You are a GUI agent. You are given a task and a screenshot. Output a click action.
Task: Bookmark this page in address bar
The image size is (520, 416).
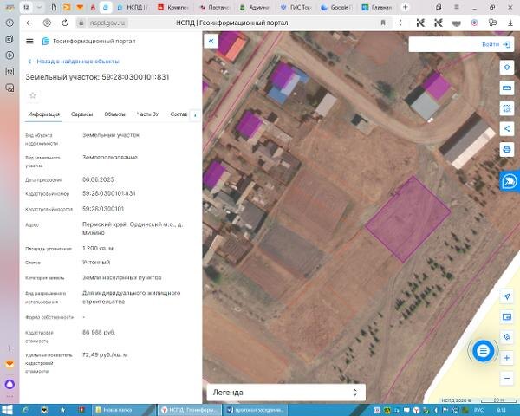(383, 23)
